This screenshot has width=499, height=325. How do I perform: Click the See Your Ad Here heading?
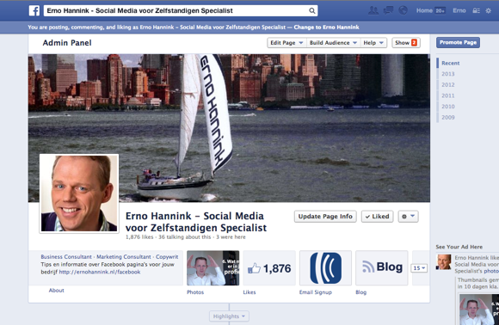coord(459,247)
